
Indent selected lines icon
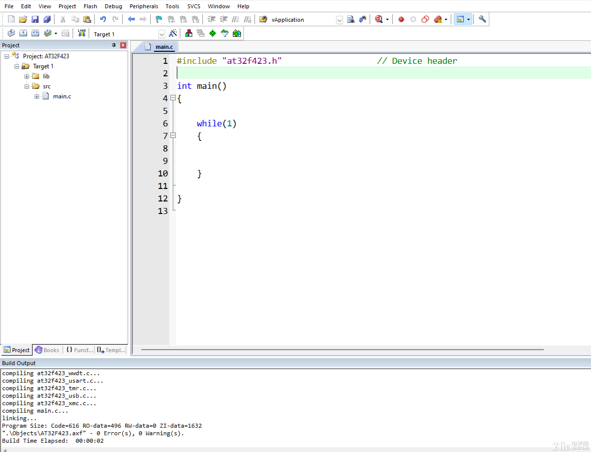[212, 19]
